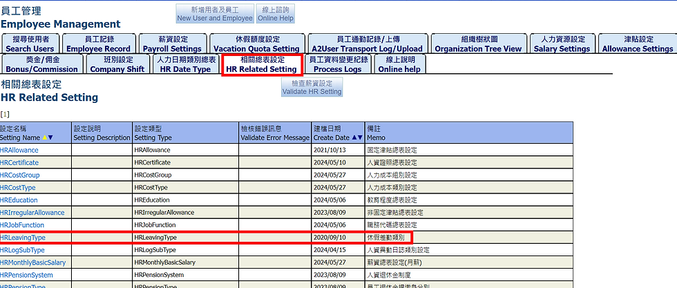Click the Validate Error Message column header
The height and width of the screenshot is (288, 677).
pos(275,133)
